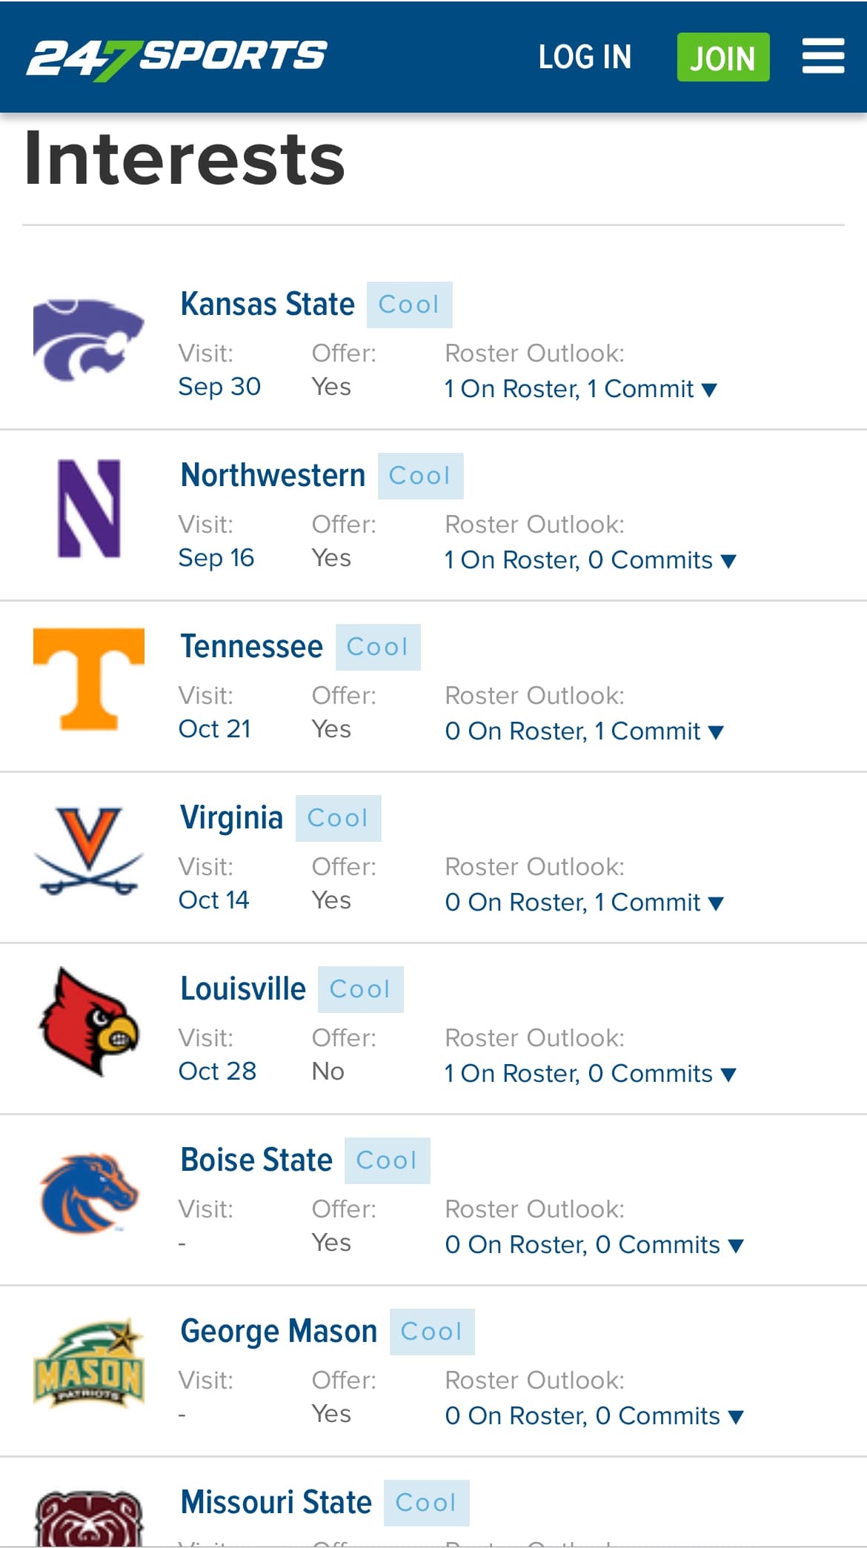The image size is (867, 1548).
Task: Click the LOG IN link
Action: tap(585, 57)
